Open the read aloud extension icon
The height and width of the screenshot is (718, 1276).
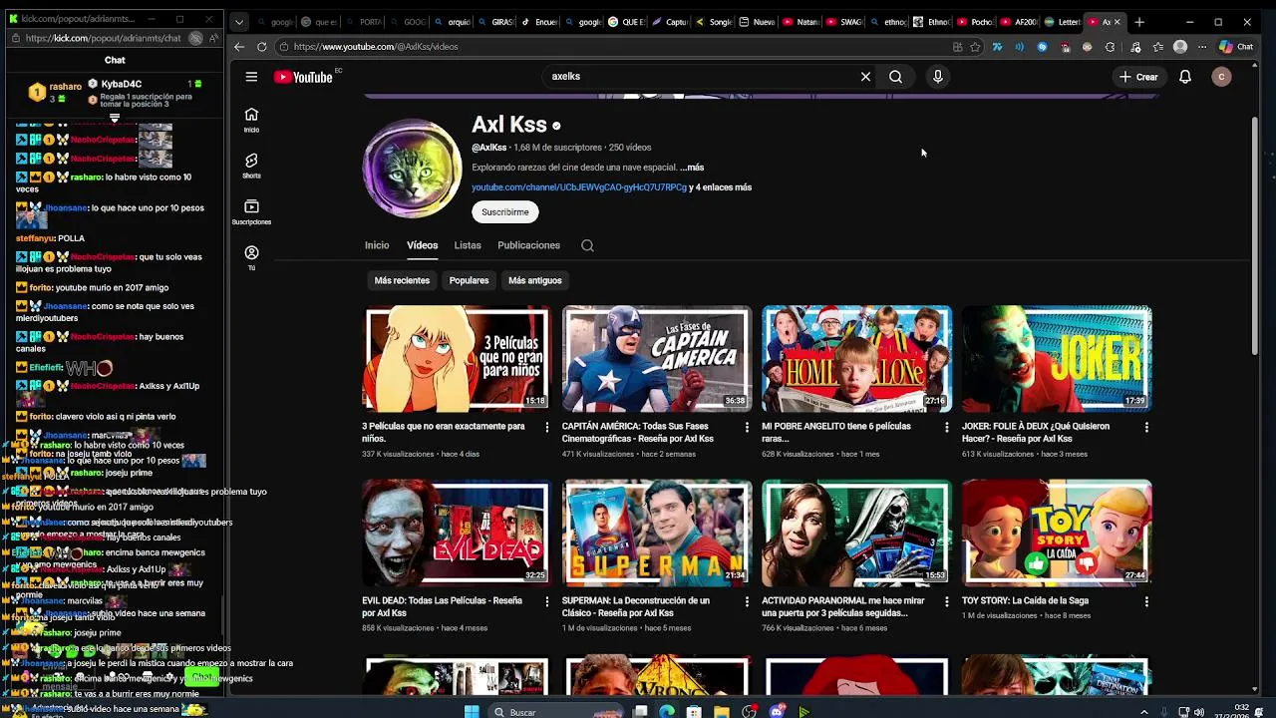pos(1019,47)
